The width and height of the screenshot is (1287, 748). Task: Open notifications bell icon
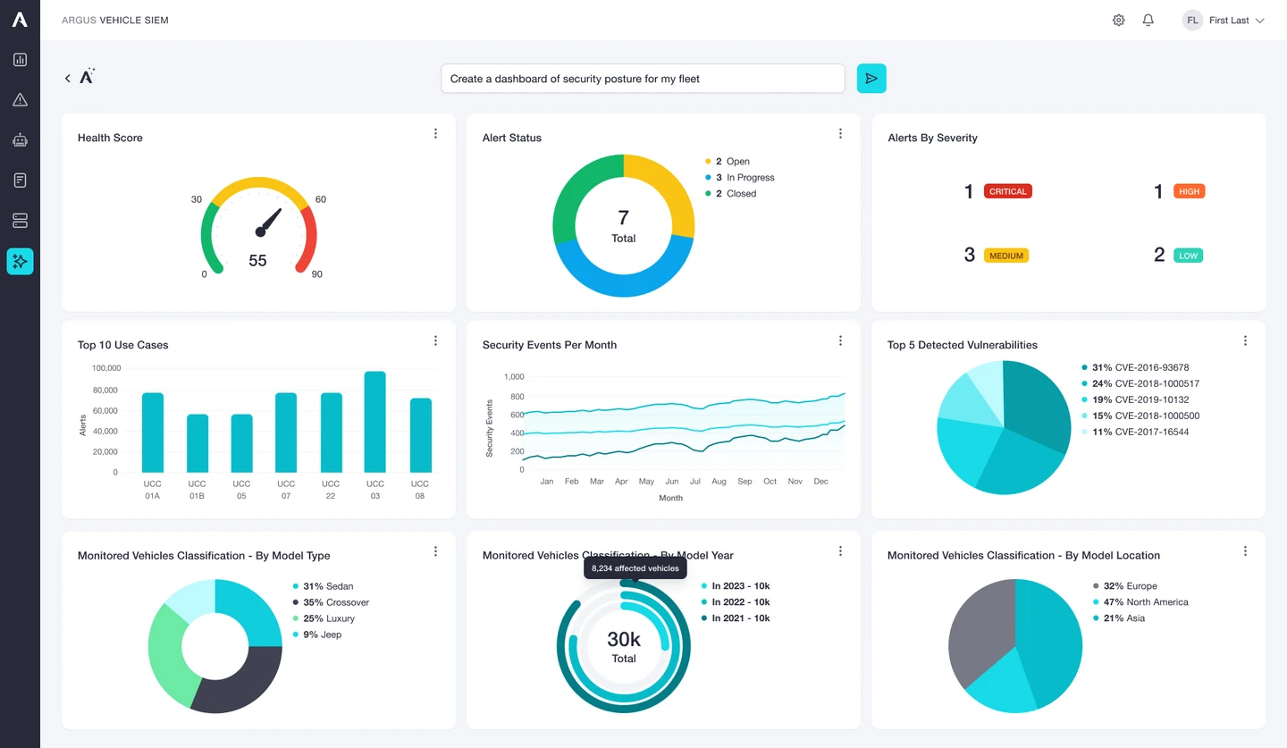1148,20
